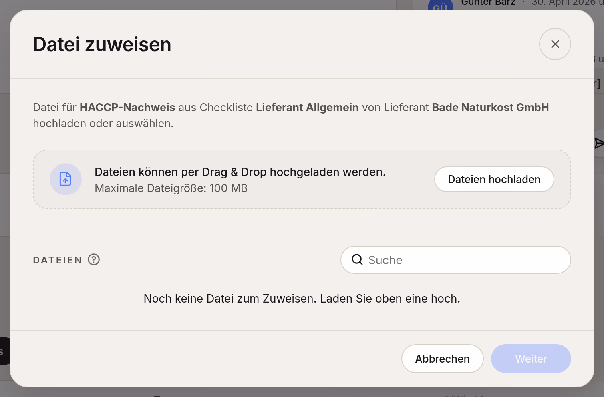Viewport: 604px width, 397px height.
Task: Open help icon next to DATEIEN
Action: pyautogui.click(x=94, y=260)
